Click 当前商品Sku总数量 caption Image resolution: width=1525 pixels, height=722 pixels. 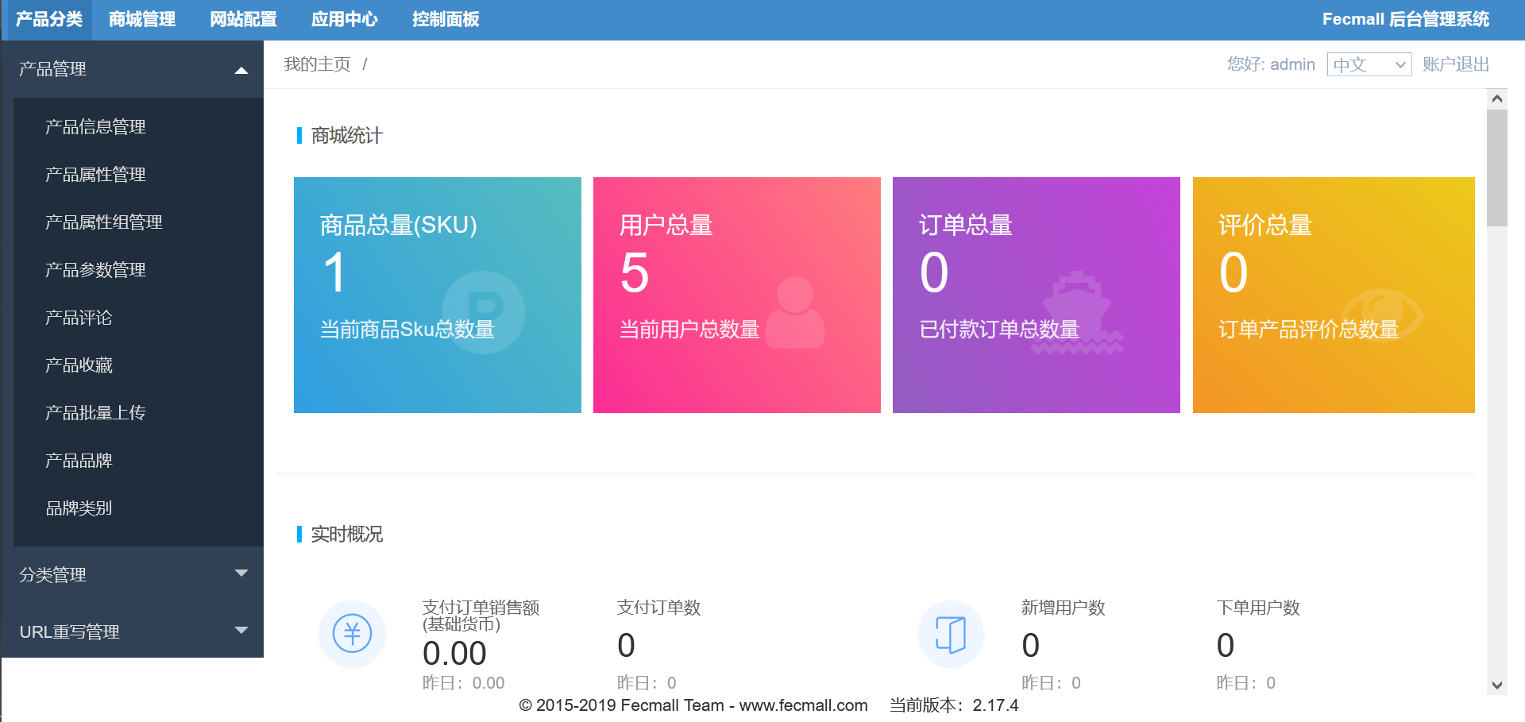pos(407,330)
